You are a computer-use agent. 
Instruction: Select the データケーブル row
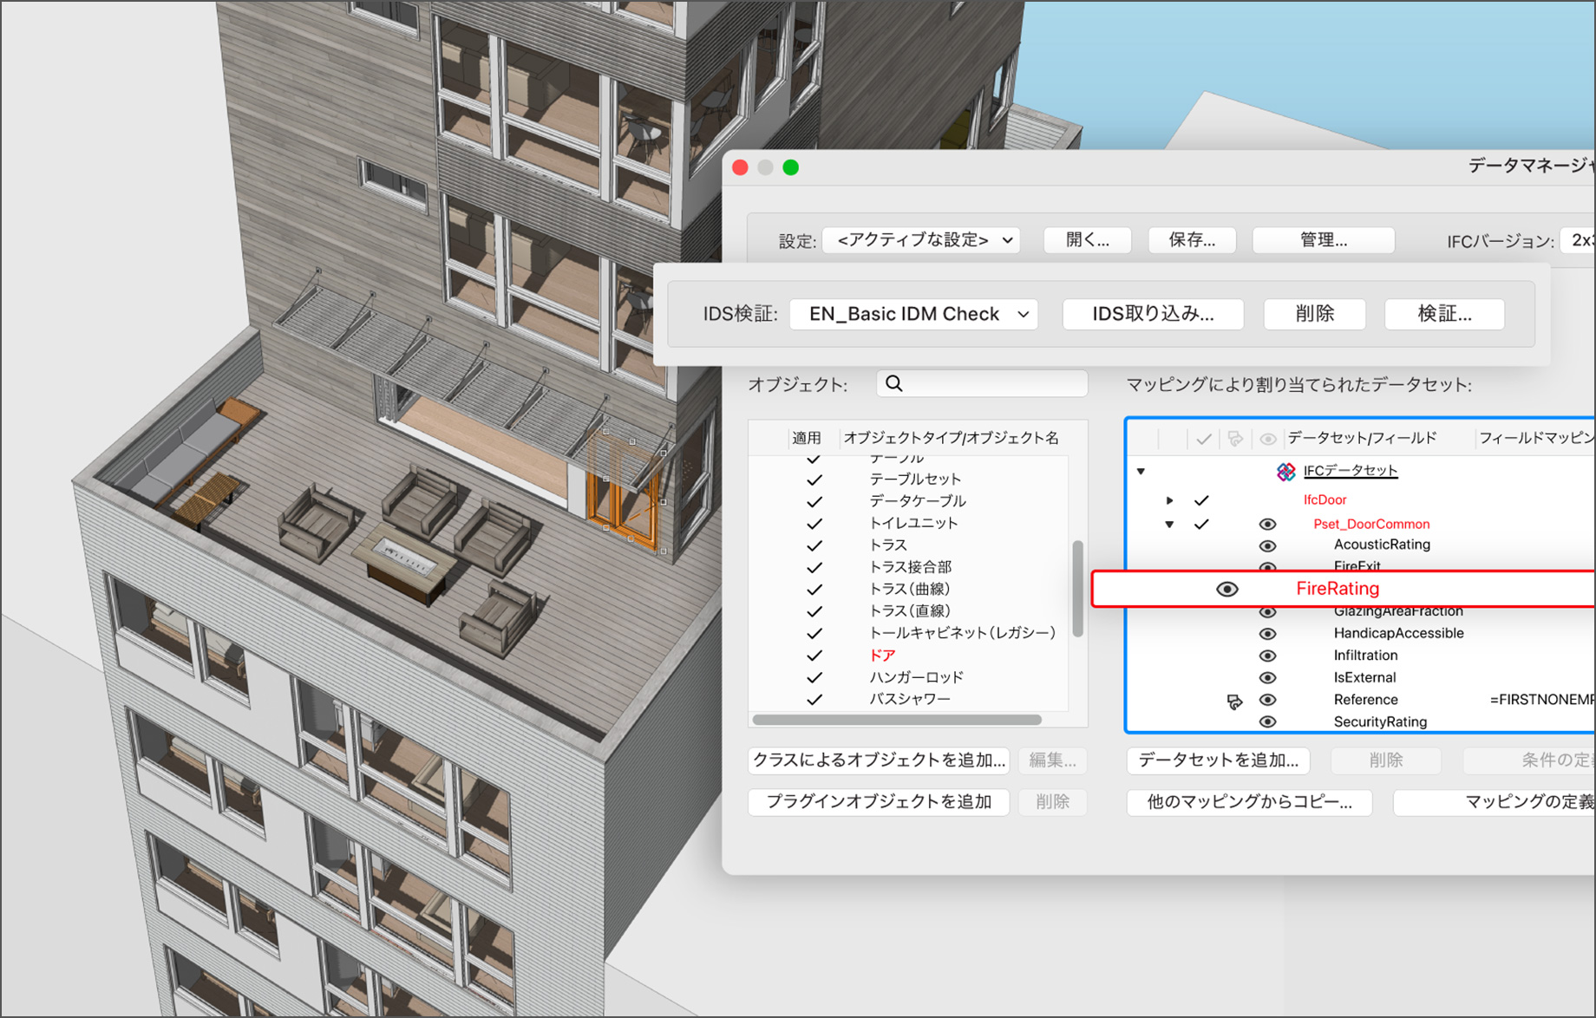pos(908,501)
